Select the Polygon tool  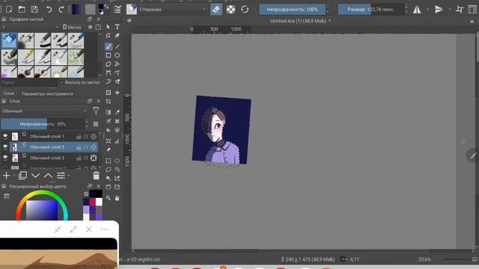click(x=109, y=64)
